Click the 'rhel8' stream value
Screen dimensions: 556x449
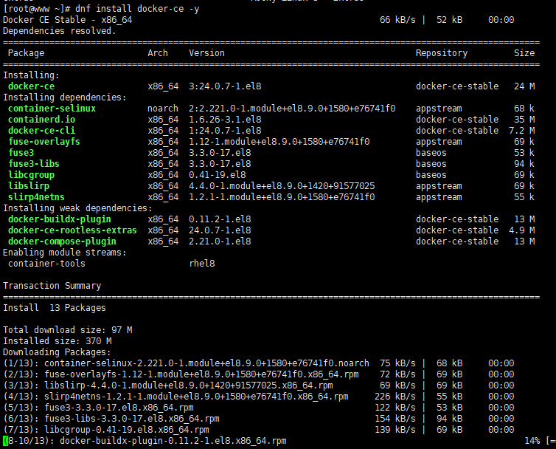(x=202, y=264)
